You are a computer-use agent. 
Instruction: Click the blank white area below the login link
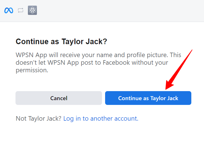pyautogui.click(x=102, y=134)
